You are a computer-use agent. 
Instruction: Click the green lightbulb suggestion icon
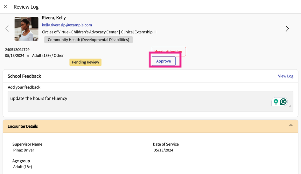[x=276, y=102]
